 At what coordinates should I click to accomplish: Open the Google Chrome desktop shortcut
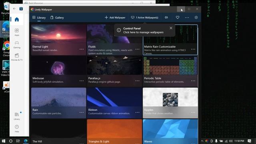6,49
